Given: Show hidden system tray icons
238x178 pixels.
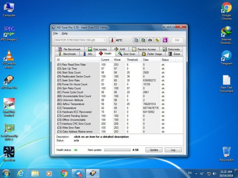Looking at the screenshot, I should 196,173.
